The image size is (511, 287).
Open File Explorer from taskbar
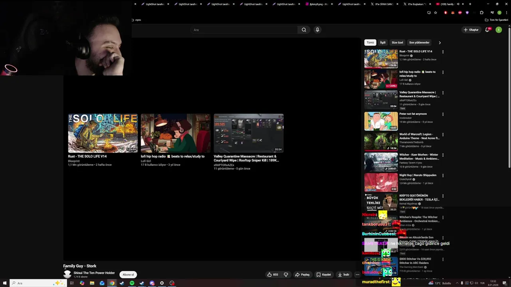click(92, 283)
